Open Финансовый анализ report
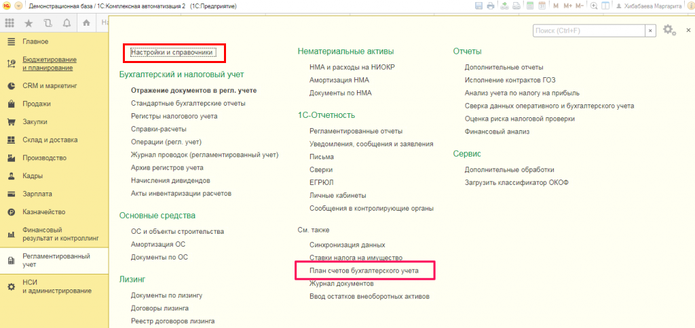This screenshot has width=695, height=328. (x=497, y=131)
